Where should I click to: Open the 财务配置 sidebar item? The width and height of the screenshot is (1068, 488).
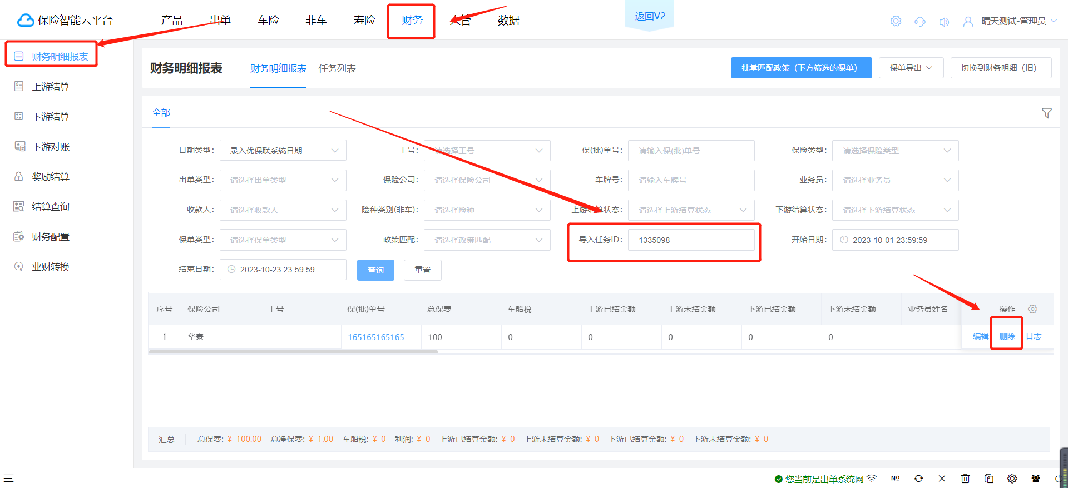51,236
